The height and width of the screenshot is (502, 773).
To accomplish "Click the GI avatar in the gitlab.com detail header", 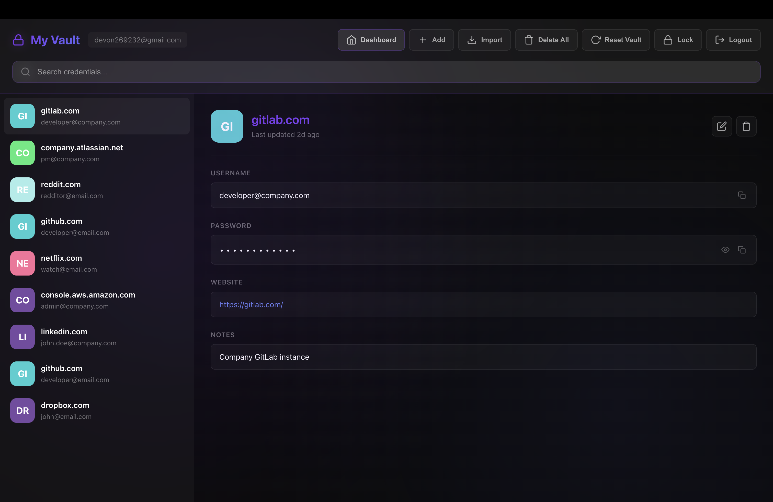I will pos(227,126).
